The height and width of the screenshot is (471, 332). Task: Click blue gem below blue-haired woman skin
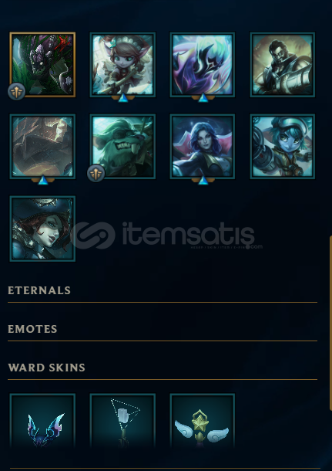[x=203, y=180]
